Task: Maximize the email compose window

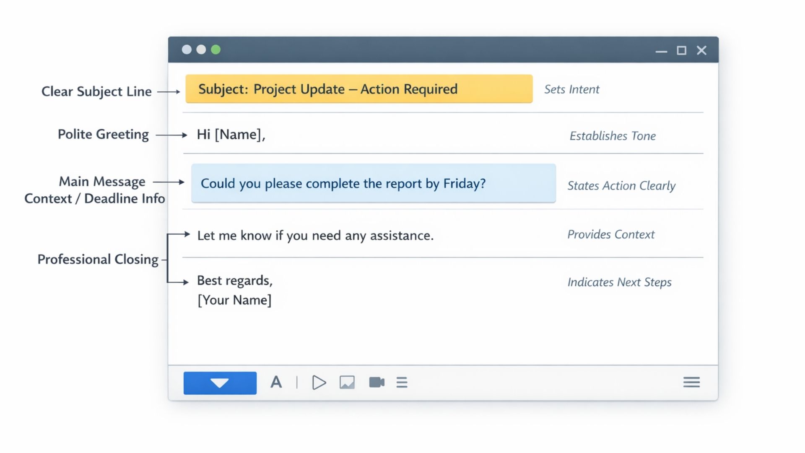Action: click(x=681, y=50)
